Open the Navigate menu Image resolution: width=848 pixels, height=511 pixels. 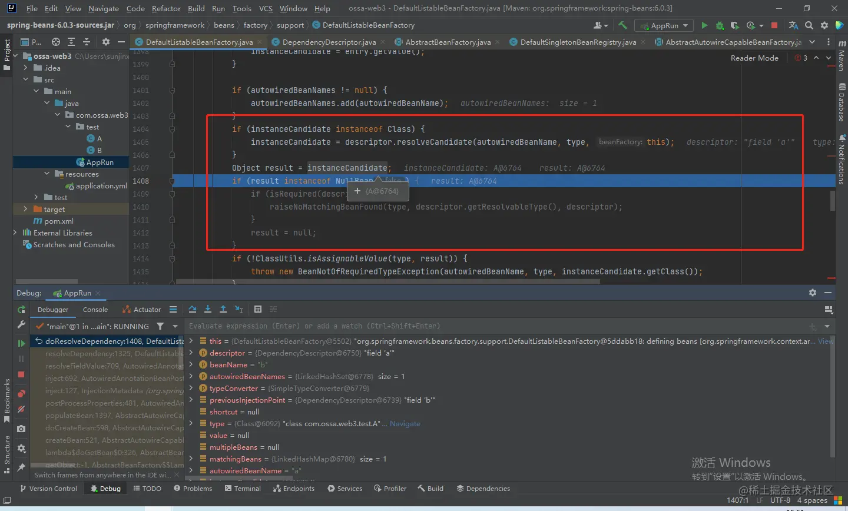point(104,8)
